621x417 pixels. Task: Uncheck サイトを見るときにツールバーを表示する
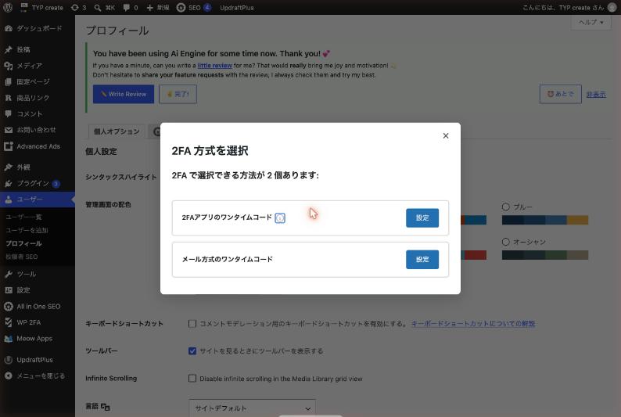coord(192,350)
